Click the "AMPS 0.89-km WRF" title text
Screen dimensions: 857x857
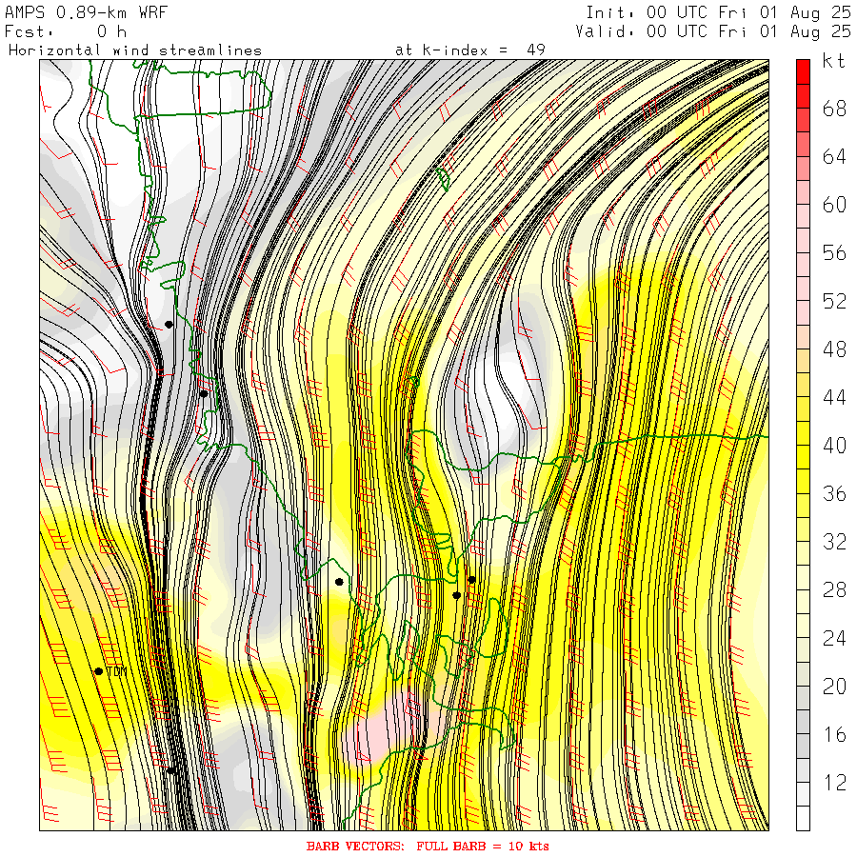[86, 12]
